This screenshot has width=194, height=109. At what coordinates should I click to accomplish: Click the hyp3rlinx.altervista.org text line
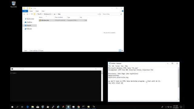click(x=118, y=78)
